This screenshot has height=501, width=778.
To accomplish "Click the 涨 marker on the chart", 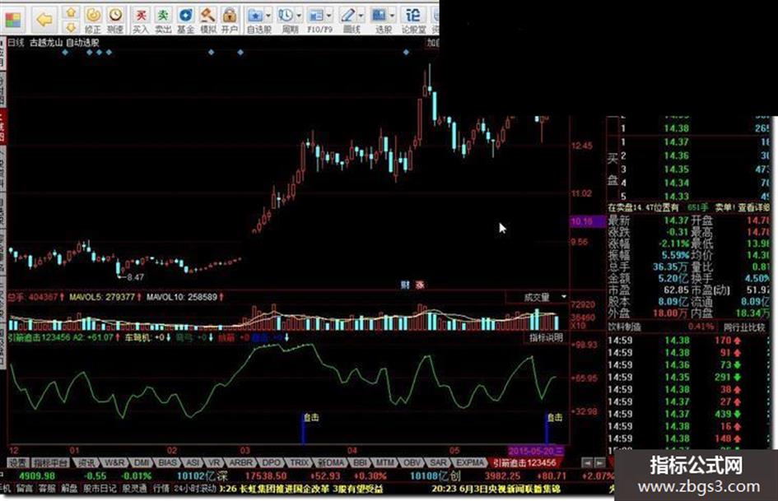I will tap(420, 285).
